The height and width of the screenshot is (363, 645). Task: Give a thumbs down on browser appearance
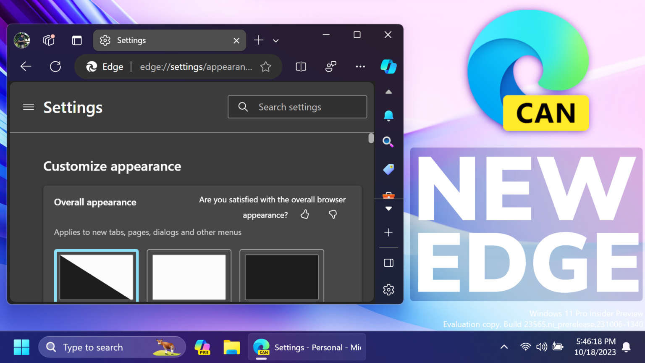coord(333,214)
